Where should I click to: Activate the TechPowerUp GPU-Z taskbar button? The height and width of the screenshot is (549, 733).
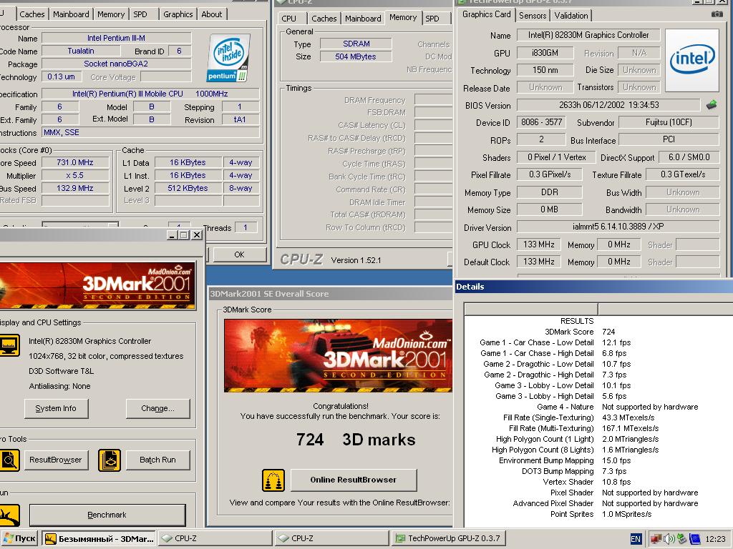pyautogui.click(x=448, y=538)
